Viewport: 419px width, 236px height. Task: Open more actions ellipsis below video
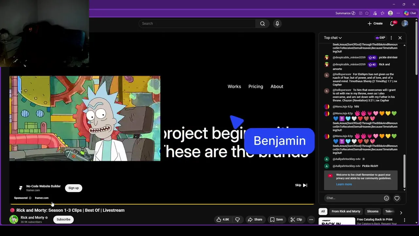click(x=311, y=220)
